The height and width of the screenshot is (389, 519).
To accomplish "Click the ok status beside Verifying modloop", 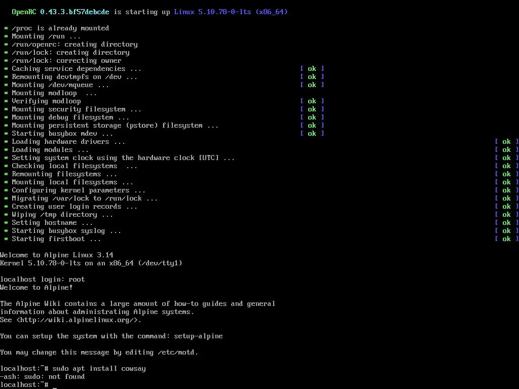I will pyautogui.click(x=312, y=101).
